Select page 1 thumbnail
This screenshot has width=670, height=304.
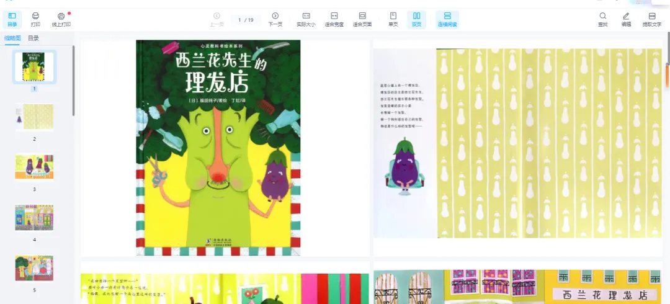[x=34, y=67]
